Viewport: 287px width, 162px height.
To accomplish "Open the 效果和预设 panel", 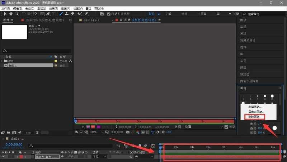I will [x=248, y=40].
